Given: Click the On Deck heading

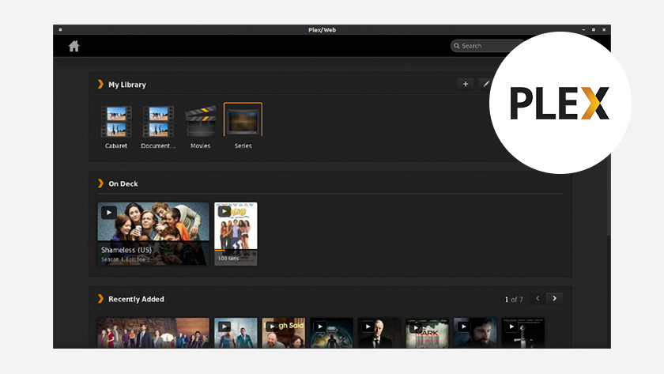Looking at the screenshot, I should click(x=123, y=183).
